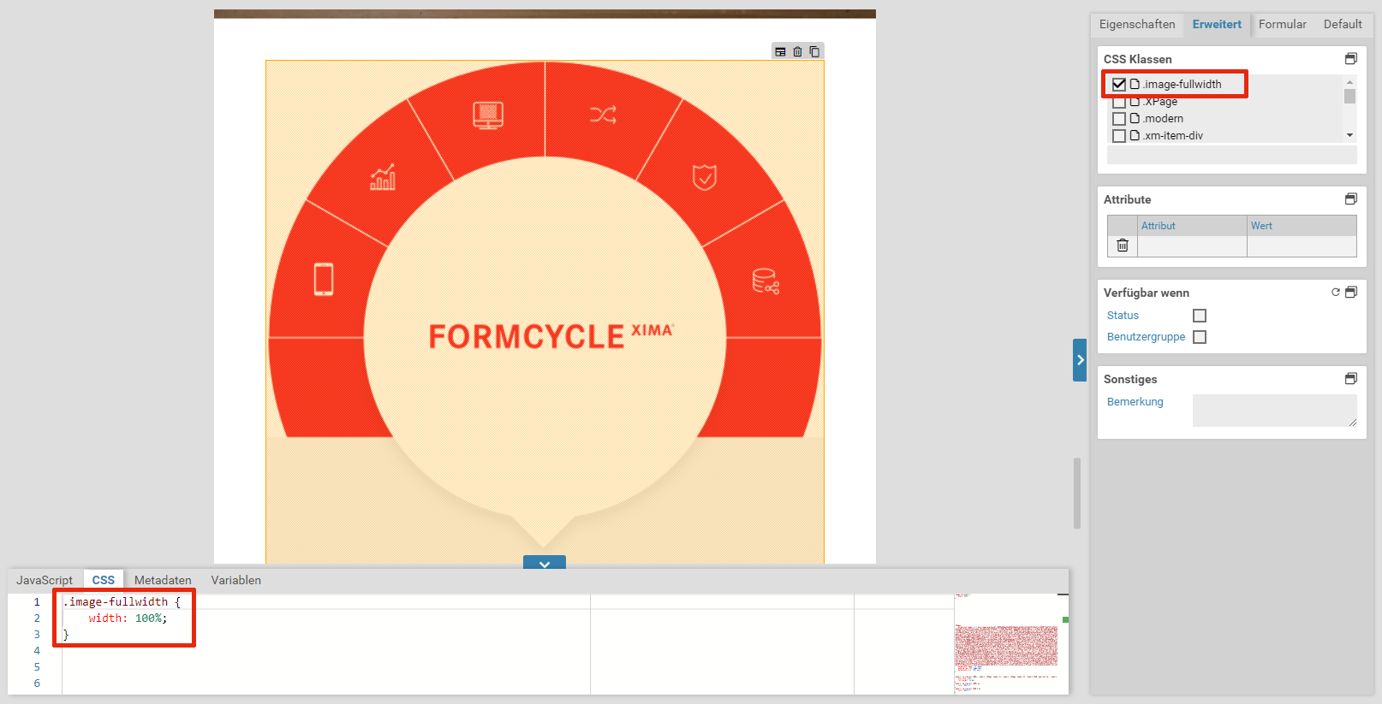Viewport: 1382px width, 704px height.
Task: Open the Formular tab
Action: (x=1283, y=24)
